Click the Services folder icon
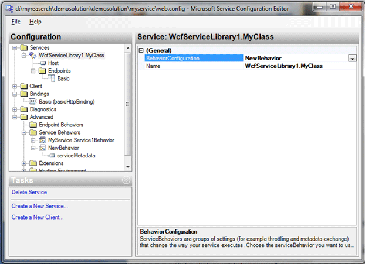The height and width of the screenshot is (264, 365). pos(23,47)
